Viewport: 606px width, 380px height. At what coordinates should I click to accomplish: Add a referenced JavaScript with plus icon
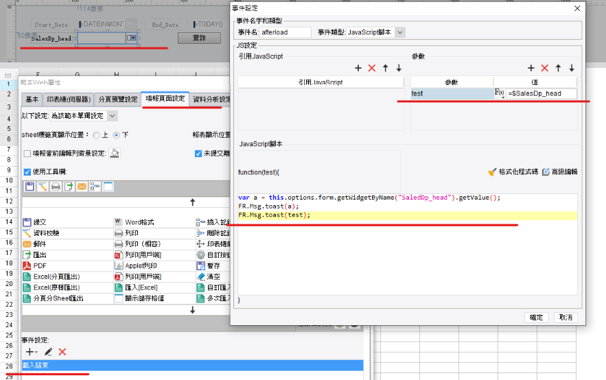(x=358, y=69)
